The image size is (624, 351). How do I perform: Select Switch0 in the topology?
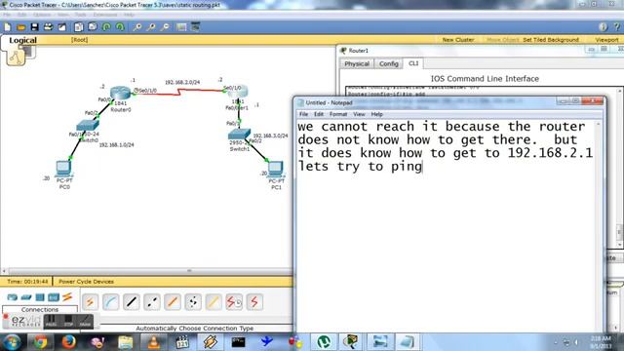[88, 126]
